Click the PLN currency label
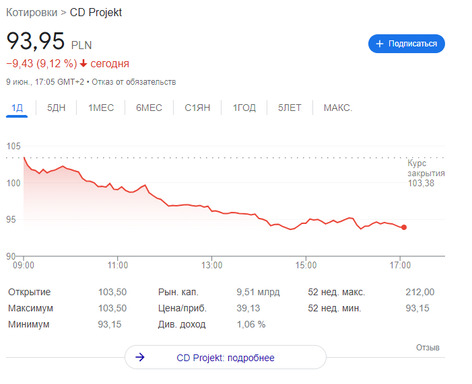This screenshot has width=472, height=384. (81, 46)
